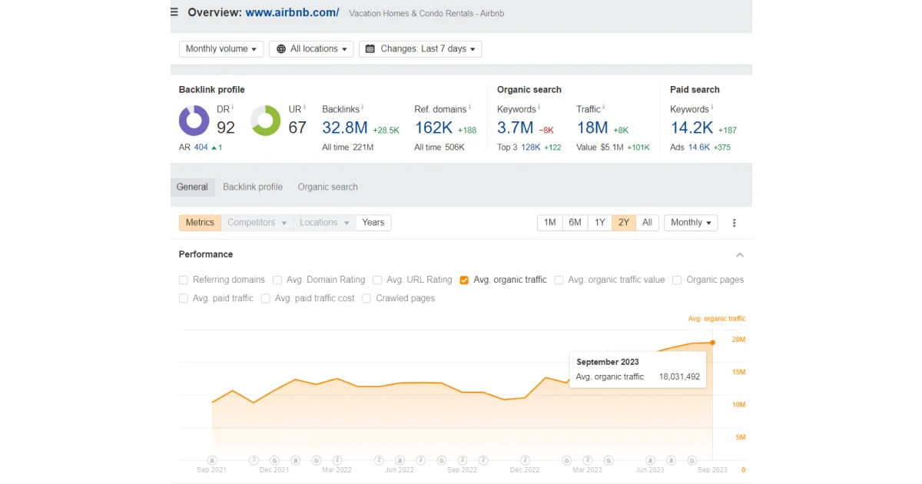Select the Metrics view tab

pos(200,223)
